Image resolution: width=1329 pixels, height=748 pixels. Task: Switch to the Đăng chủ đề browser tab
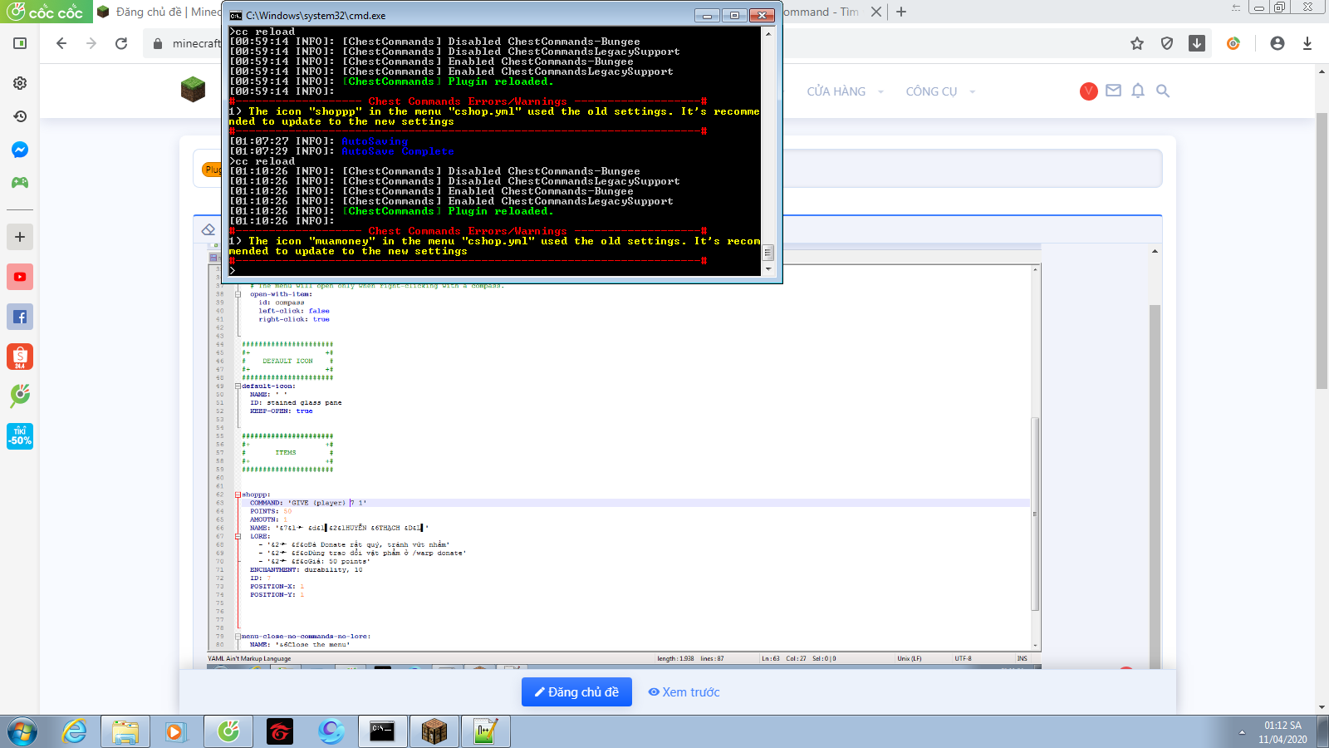[x=158, y=12]
